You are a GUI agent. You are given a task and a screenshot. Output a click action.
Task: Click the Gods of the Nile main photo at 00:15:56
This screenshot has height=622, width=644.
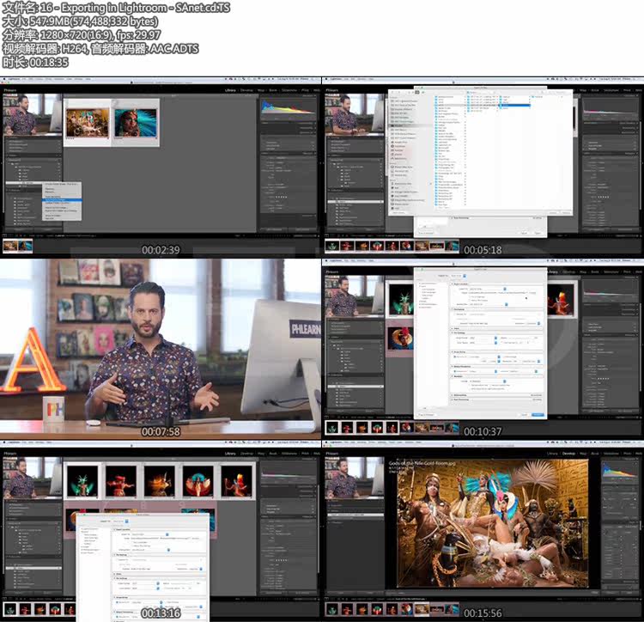coord(492,523)
